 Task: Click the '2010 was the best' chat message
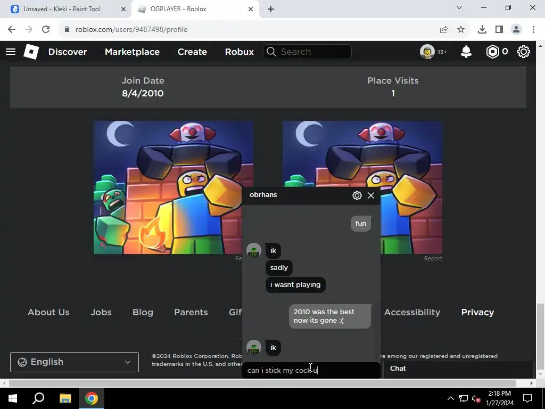(330, 316)
